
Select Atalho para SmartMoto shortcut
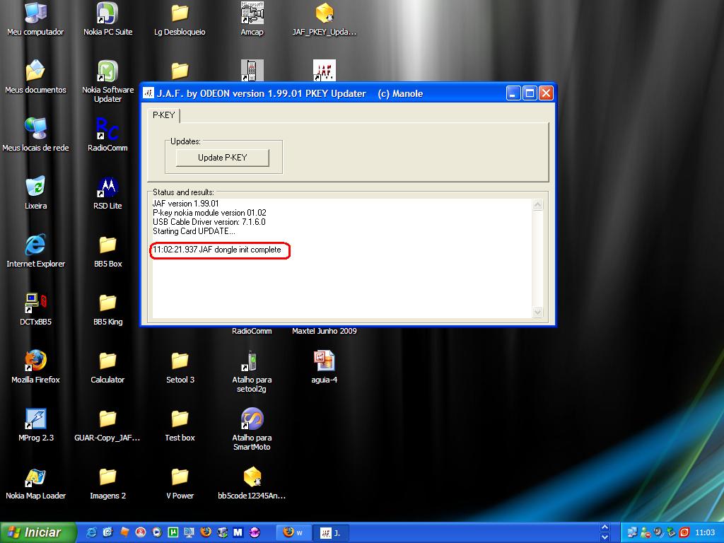coord(252,430)
